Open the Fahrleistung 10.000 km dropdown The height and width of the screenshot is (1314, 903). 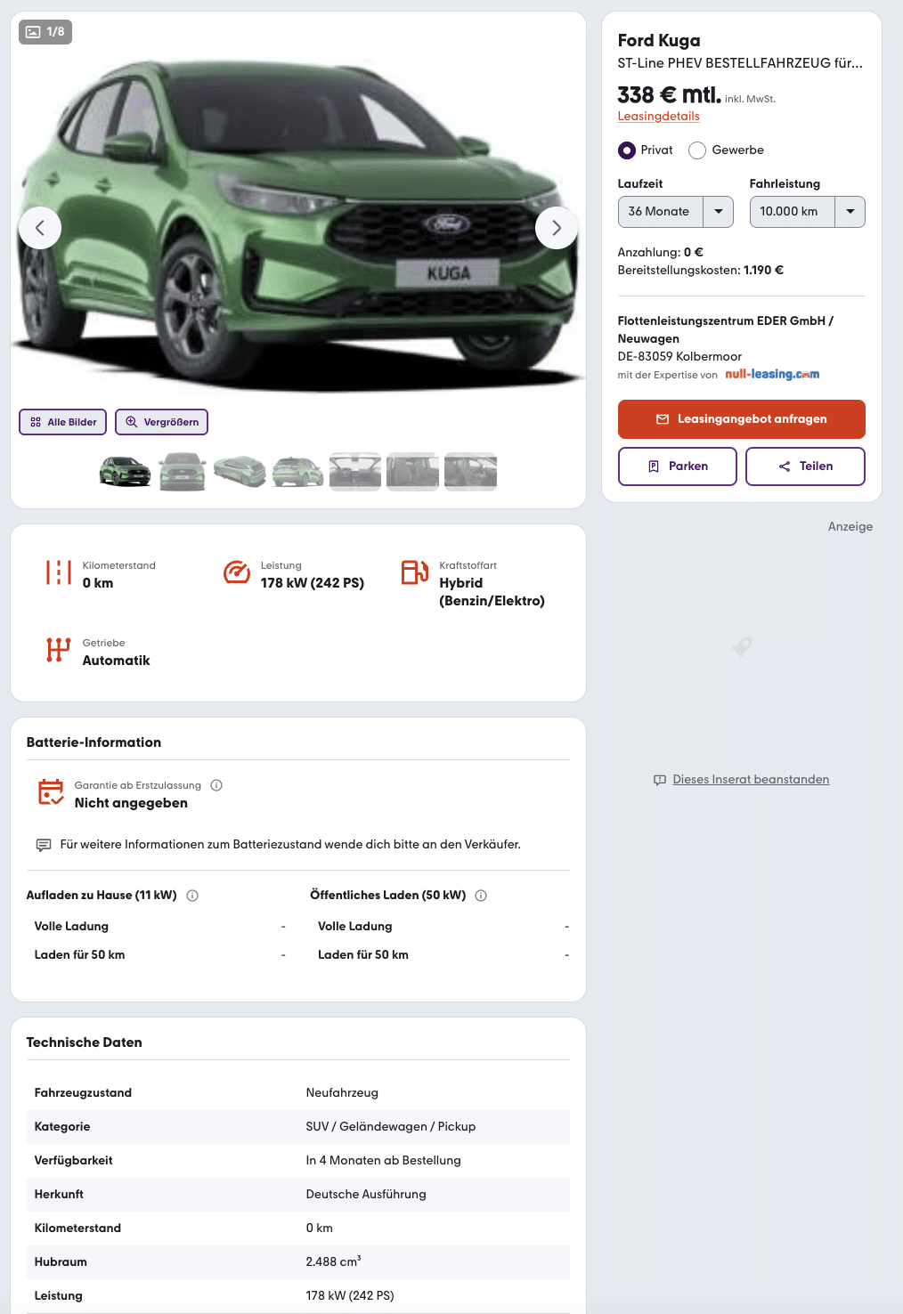point(808,212)
